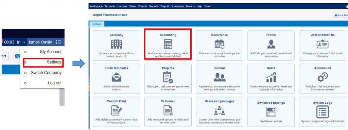Open the Payroll menu in navigation bar
This screenshot has height=130, width=348.
pyautogui.click(x=165, y=6)
